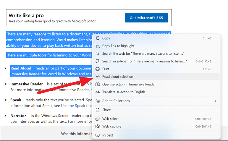228x141 pixels.
Task: Click the Inspect icon
Action: point(98,135)
